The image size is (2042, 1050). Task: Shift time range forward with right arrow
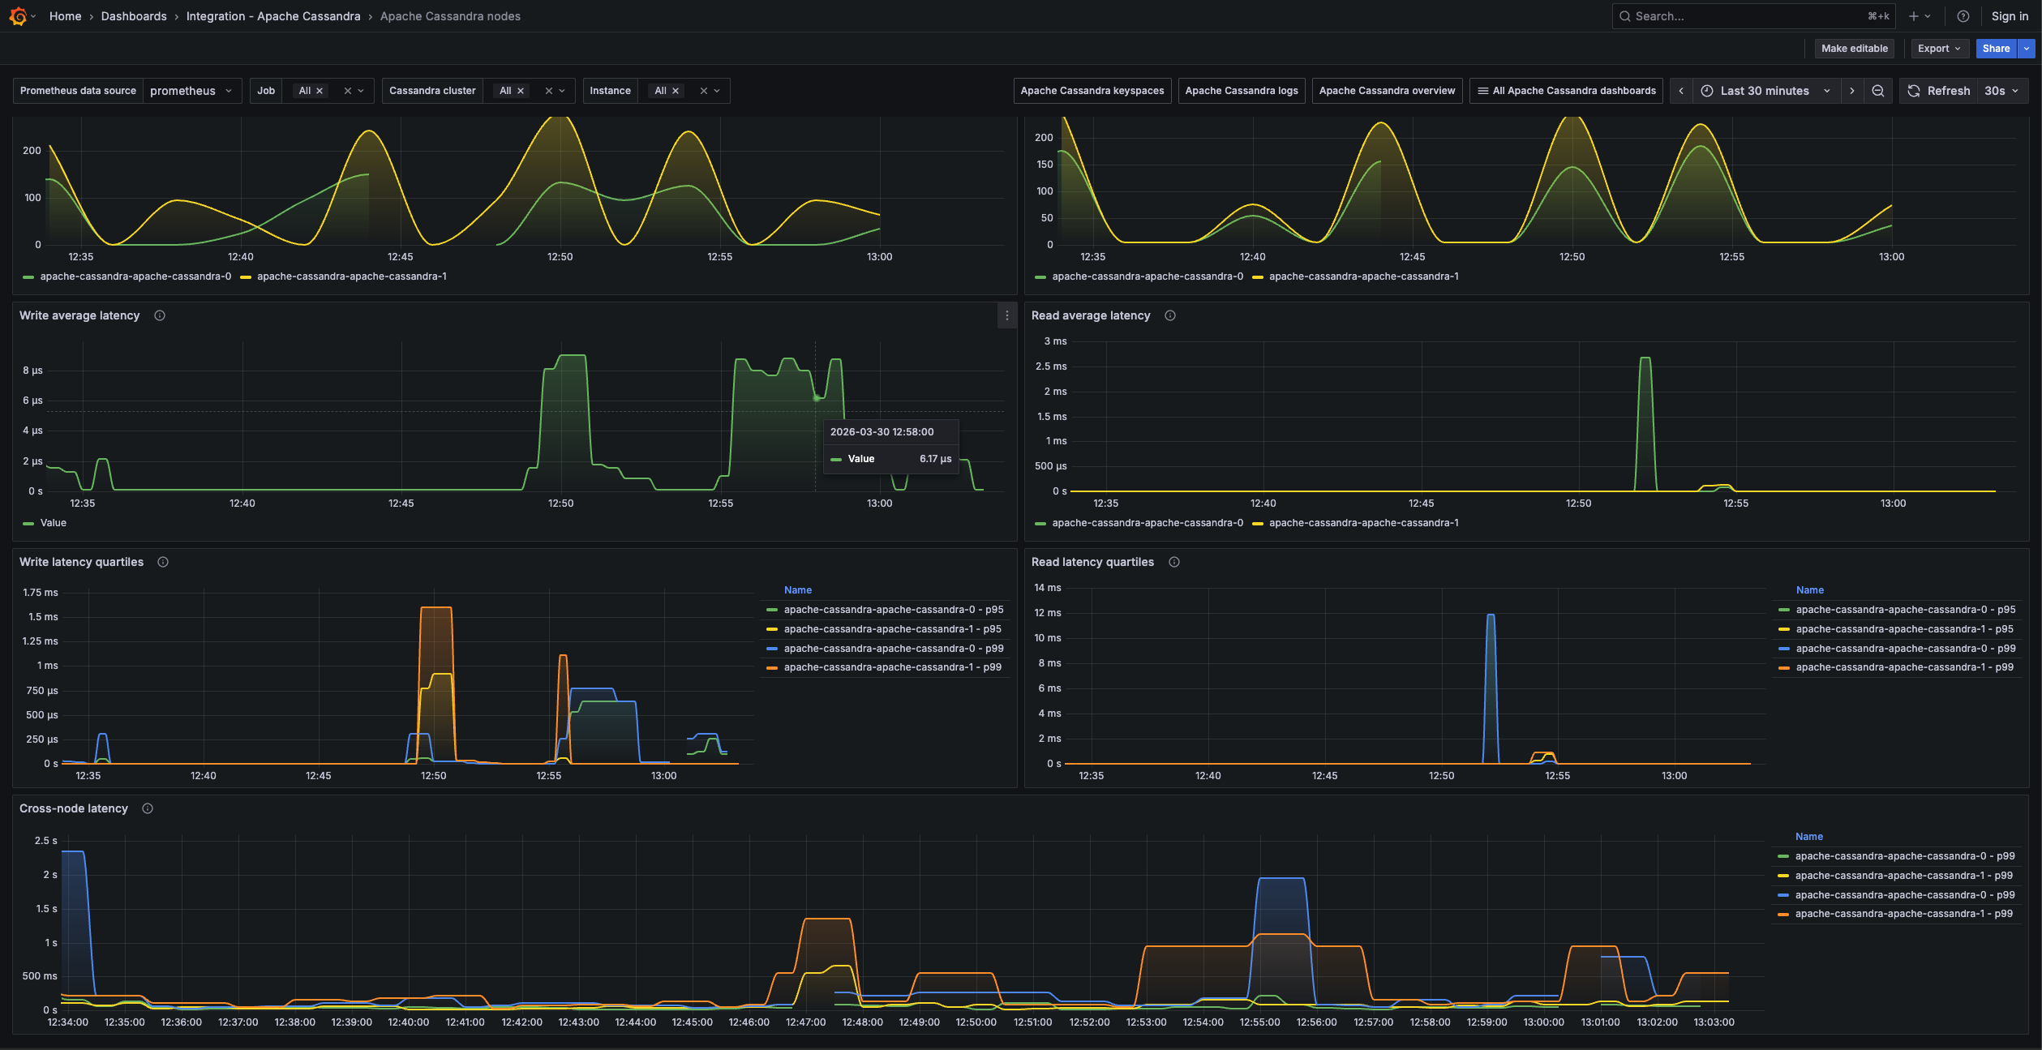pyautogui.click(x=1852, y=91)
